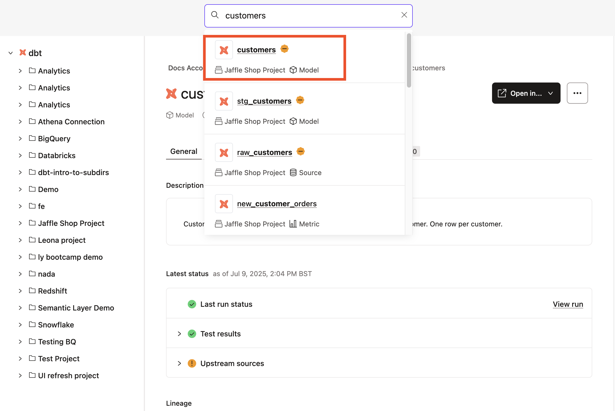The image size is (615, 411).
Task: Click the Model cube icon on the customers result
Action: click(293, 70)
